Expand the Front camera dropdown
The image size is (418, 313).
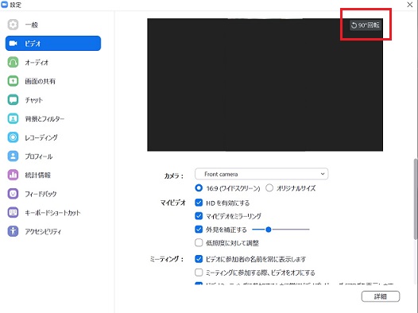[261, 174]
